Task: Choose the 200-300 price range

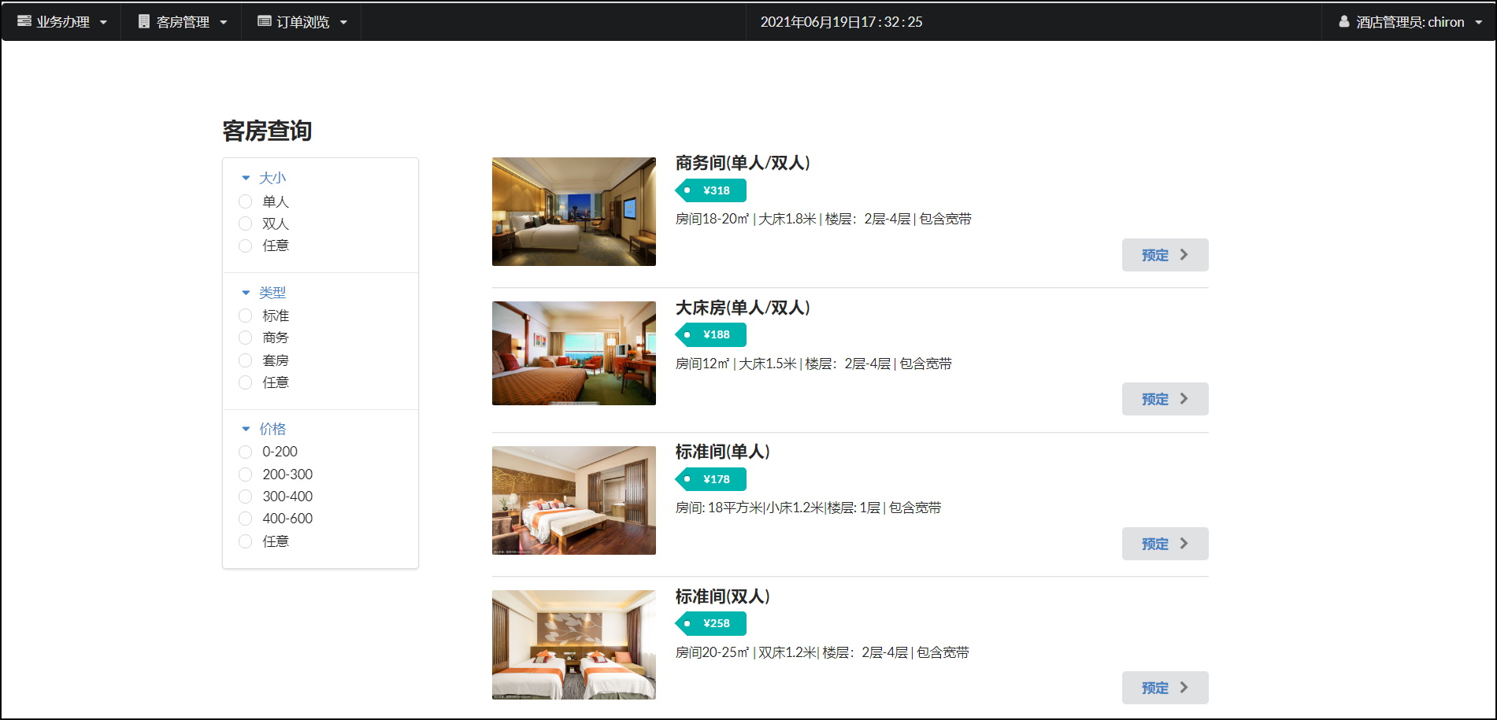Action: coord(246,474)
